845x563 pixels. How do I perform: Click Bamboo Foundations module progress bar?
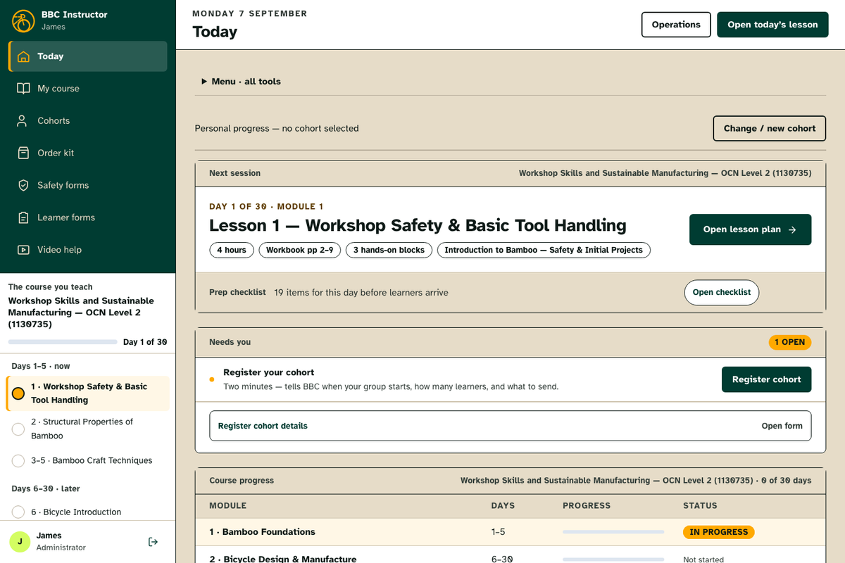point(613,532)
